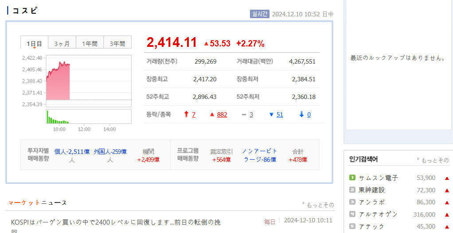The image size is (453, 233).
Task: Switch chart to 1年間 tab
Action: pyautogui.click(x=90, y=43)
